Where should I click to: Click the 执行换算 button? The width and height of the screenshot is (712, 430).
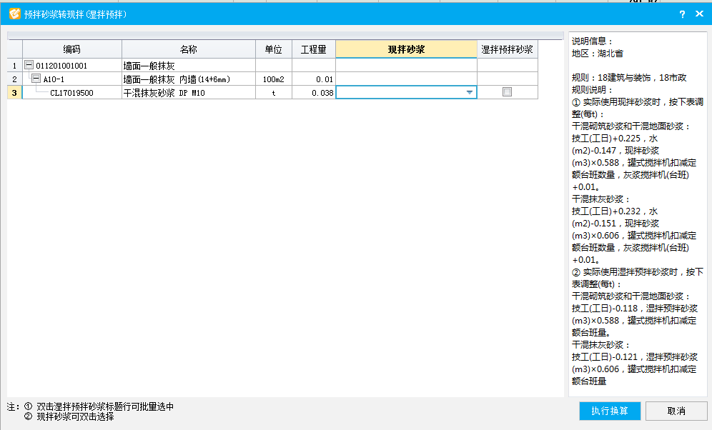point(610,411)
